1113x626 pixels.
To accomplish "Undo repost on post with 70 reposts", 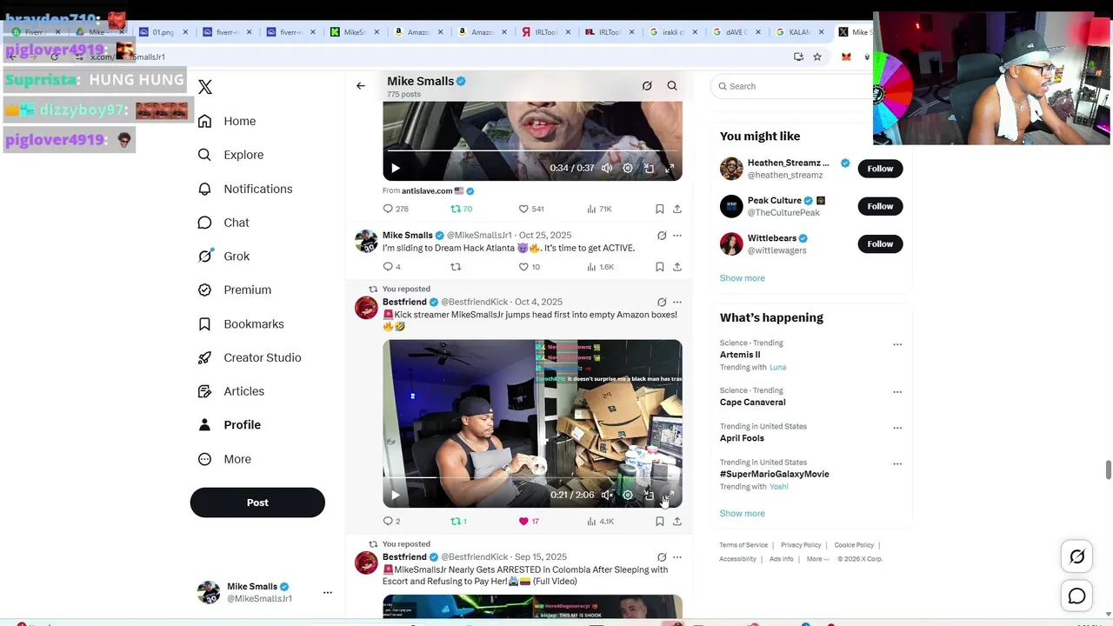I will (x=461, y=209).
